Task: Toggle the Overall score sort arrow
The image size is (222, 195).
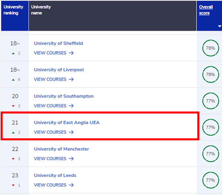Action: [x=219, y=26]
